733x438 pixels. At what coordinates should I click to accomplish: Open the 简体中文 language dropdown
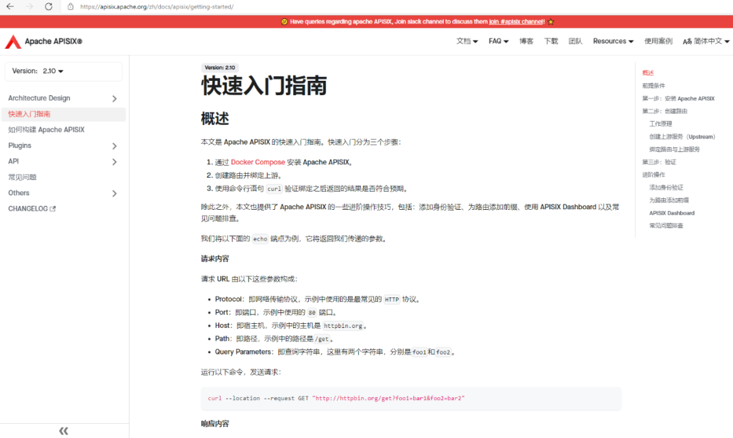click(x=706, y=41)
